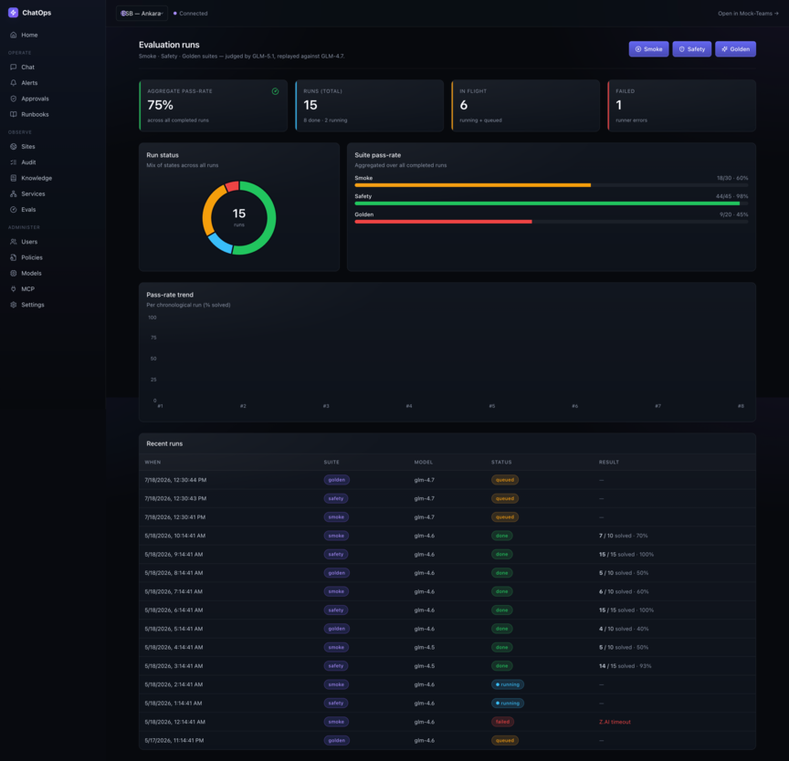Viewport: 789px width, 761px height.
Task: Click the failed status badge
Action: tap(502, 721)
